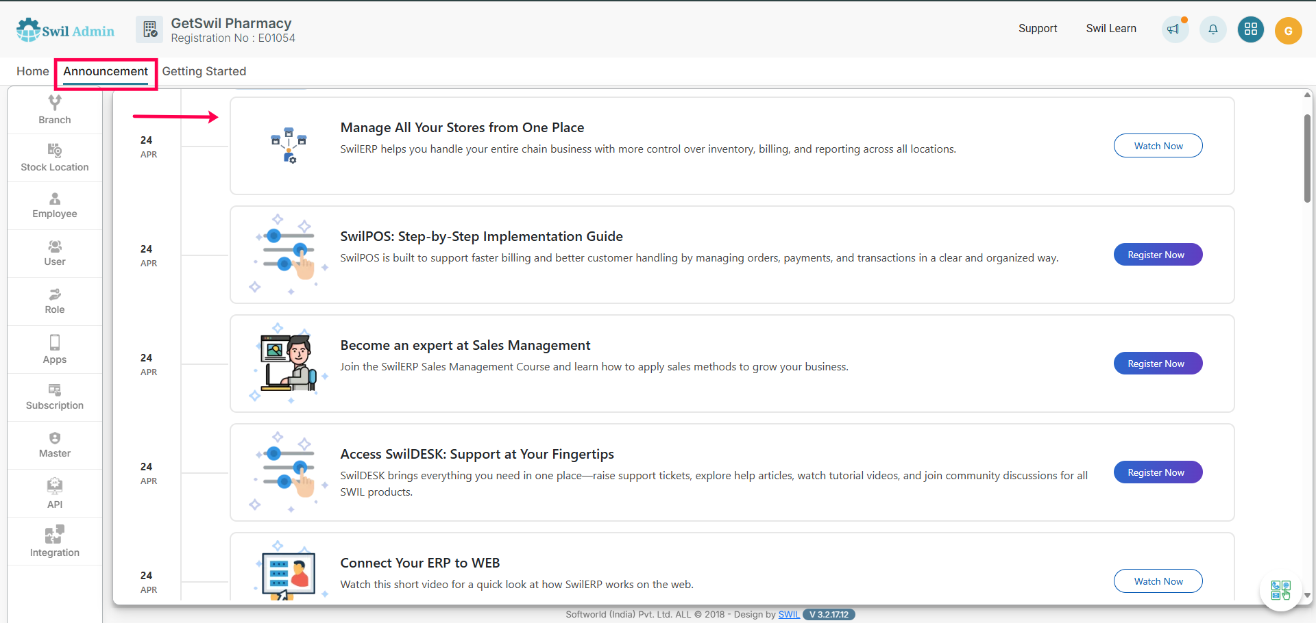
Task: Click Watch Now for Connect Your ERP to WEB
Action: point(1158,581)
